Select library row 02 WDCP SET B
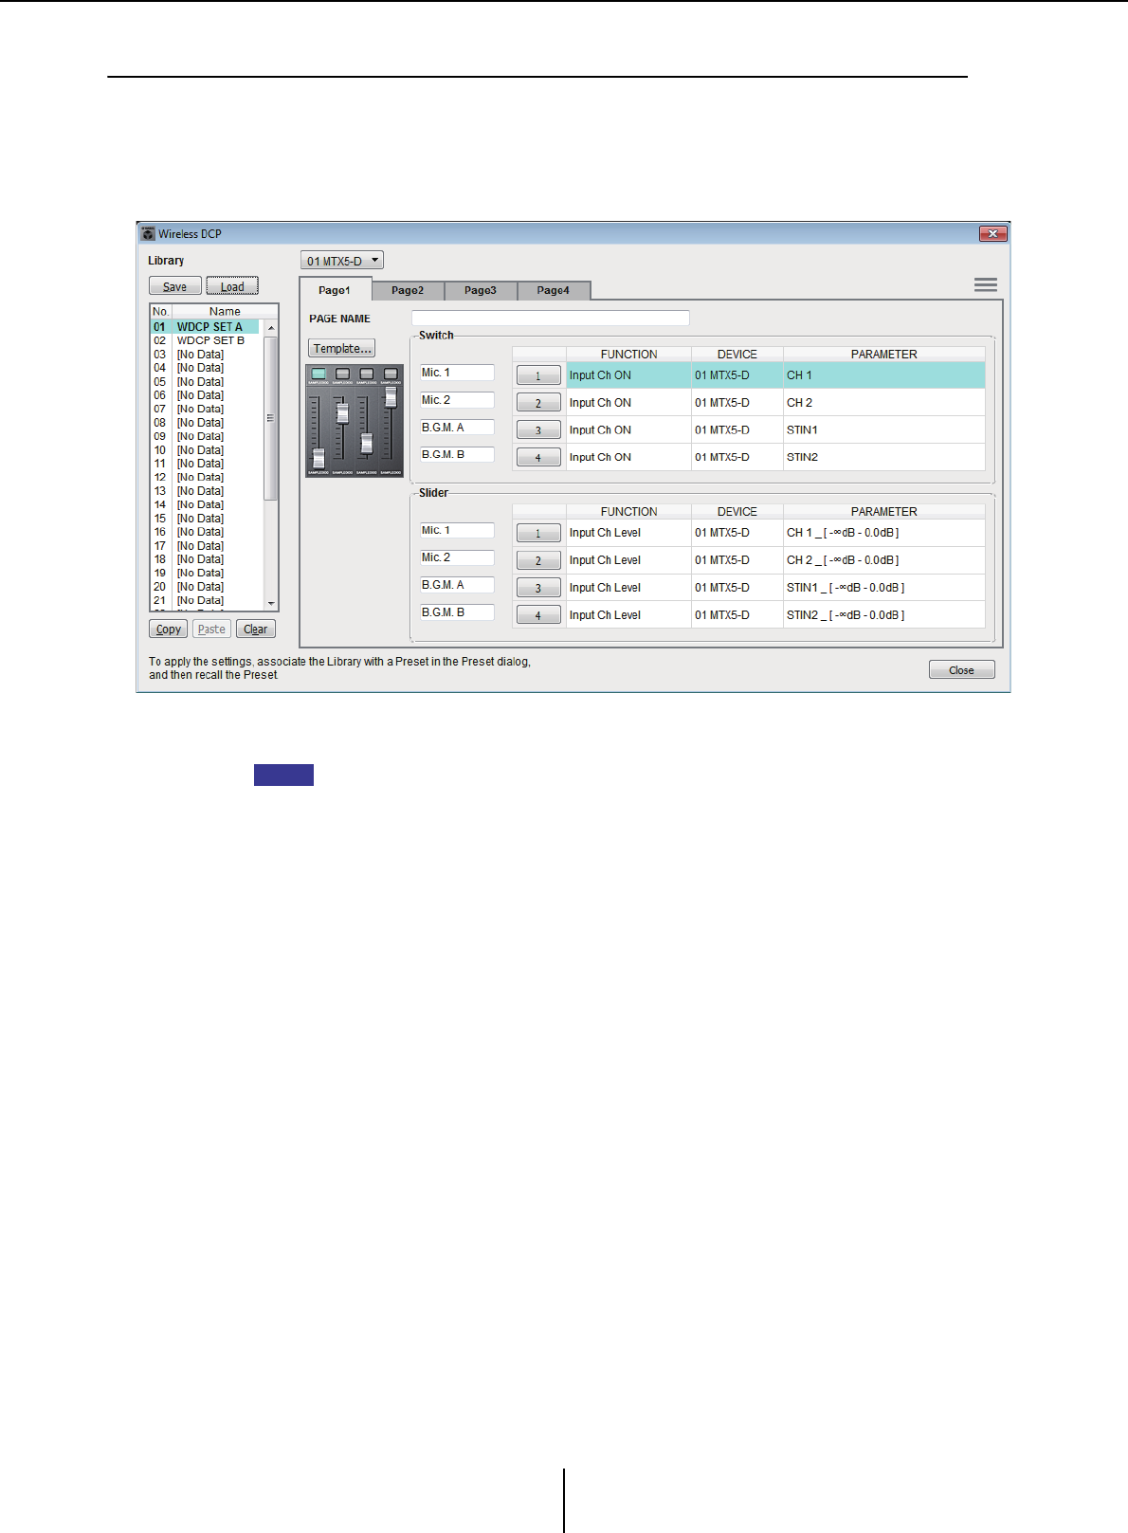This screenshot has height=1533, width=1128. click(x=205, y=340)
